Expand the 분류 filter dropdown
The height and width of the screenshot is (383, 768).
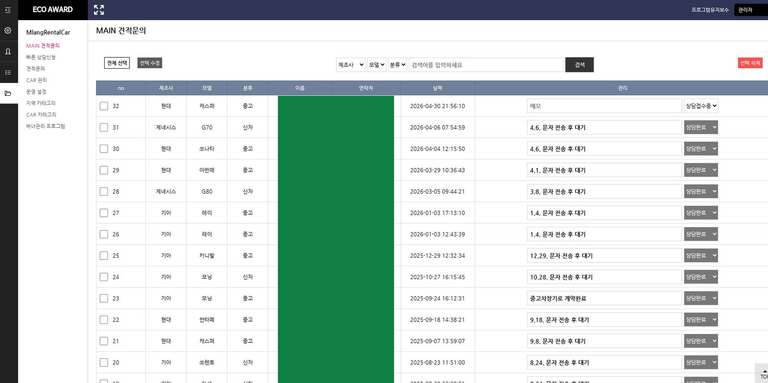[x=397, y=65]
